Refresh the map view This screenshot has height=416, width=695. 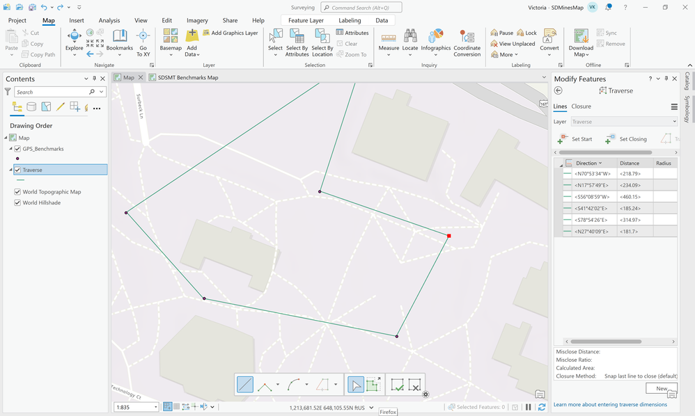pyautogui.click(x=542, y=407)
